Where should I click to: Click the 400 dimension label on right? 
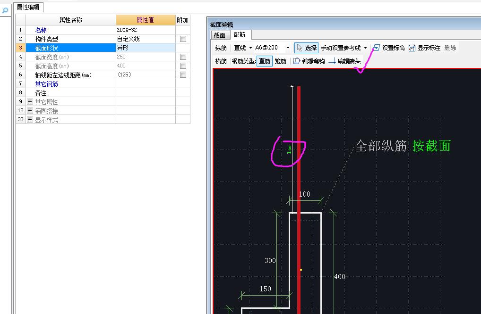click(340, 276)
